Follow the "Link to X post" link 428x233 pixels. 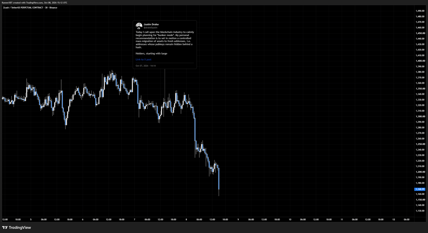click(143, 59)
